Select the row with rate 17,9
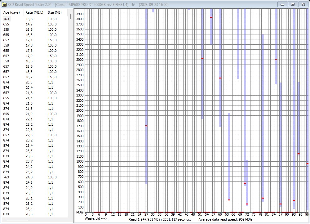Viewport: 310px width, 224px height. (x=35, y=56)
